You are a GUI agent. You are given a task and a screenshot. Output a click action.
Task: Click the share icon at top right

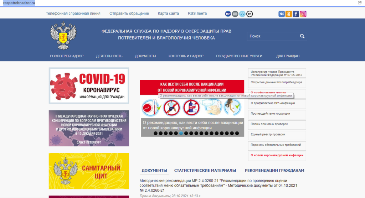(360, 2)
